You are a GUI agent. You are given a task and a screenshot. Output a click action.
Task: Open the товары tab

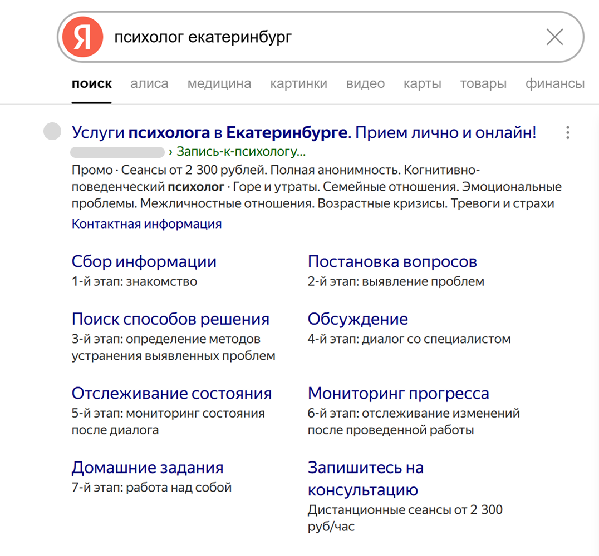(483, 83)
